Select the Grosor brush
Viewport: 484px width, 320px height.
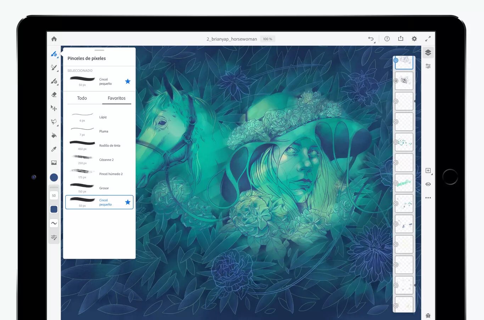(x=99, y=188)
